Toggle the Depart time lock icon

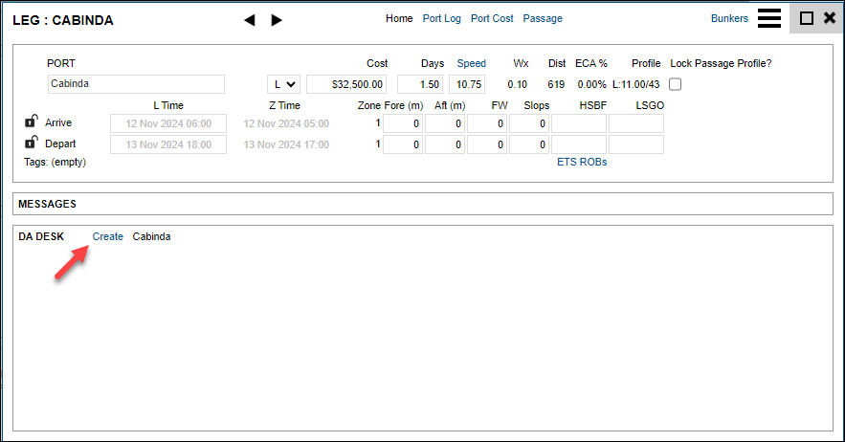[31, 144]
